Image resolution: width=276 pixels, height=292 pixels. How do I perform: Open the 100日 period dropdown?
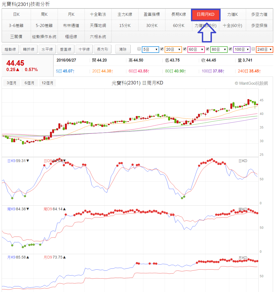[x=242, y=49]
